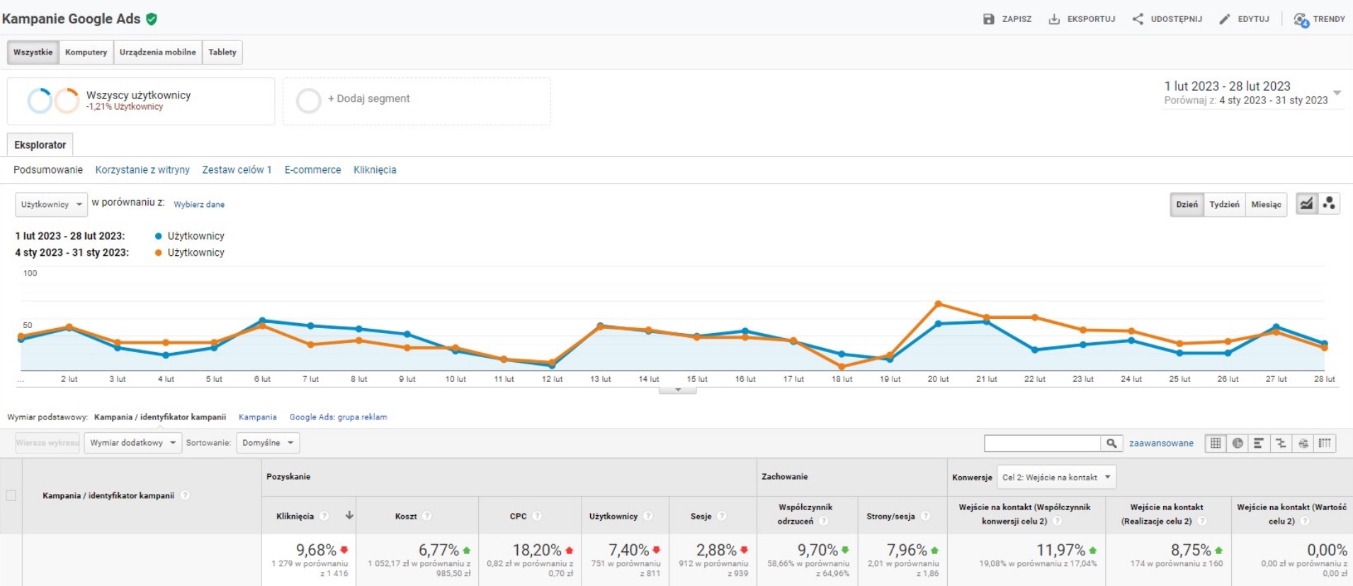1353x586 pixels.
Task: Open the help icon next to CPC
Action: coord(537,516)
